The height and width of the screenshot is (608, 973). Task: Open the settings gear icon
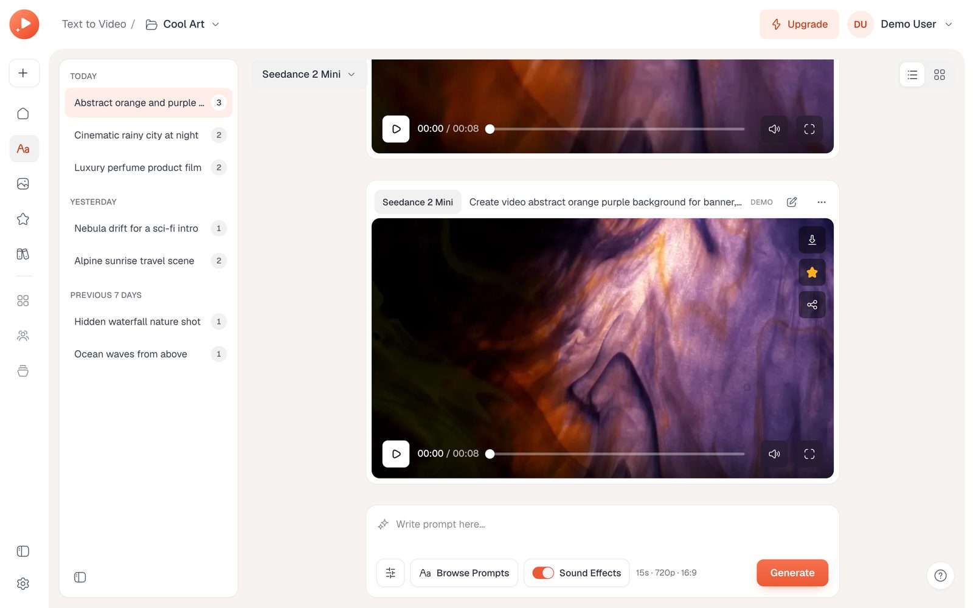pos(23,584)
